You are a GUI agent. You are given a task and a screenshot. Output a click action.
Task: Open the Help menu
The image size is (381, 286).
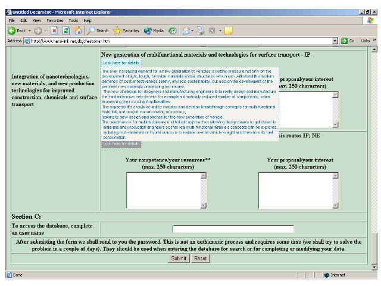[x=88, y=21]
